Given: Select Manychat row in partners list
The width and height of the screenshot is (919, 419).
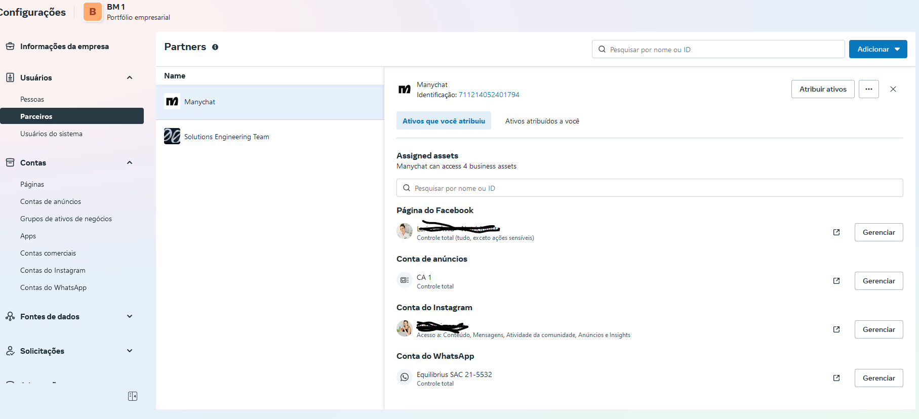Looking at the screenshot, I should click(x=270, y=102).
